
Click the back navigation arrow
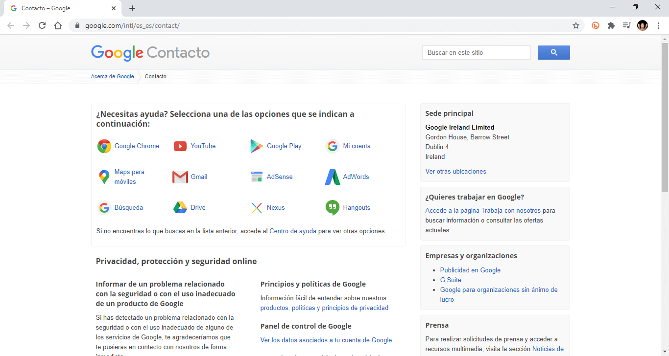pyautogui.click(x=11, y=25)
